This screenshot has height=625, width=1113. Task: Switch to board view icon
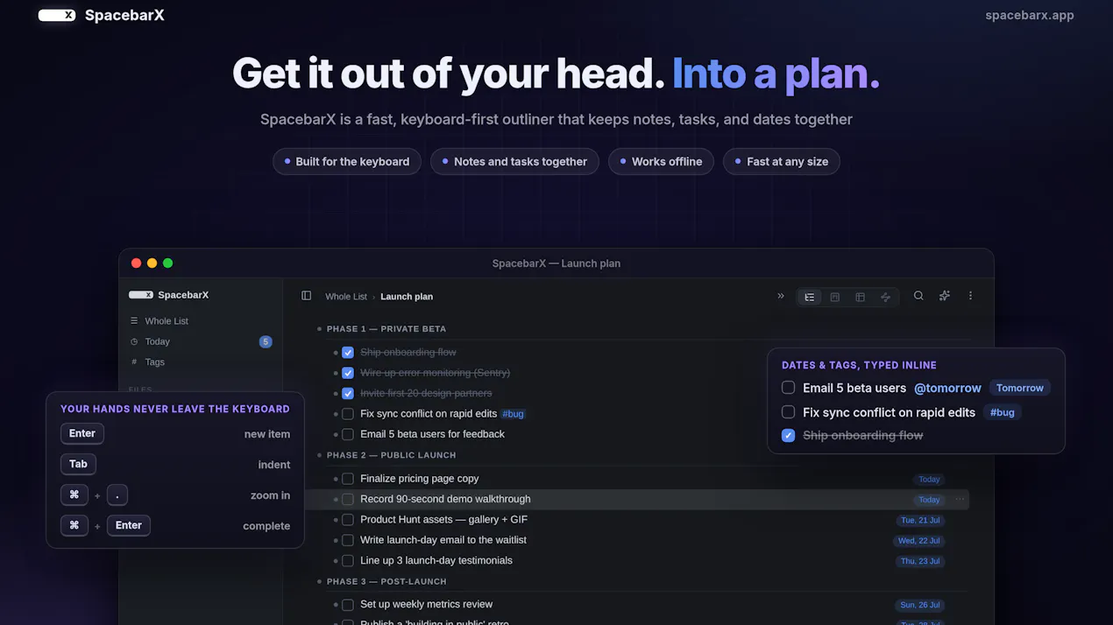click(835, 298)
